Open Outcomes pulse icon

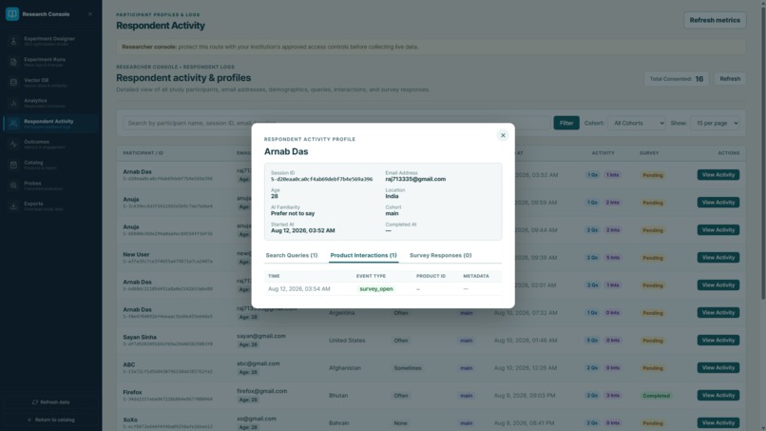pos(13,145)
